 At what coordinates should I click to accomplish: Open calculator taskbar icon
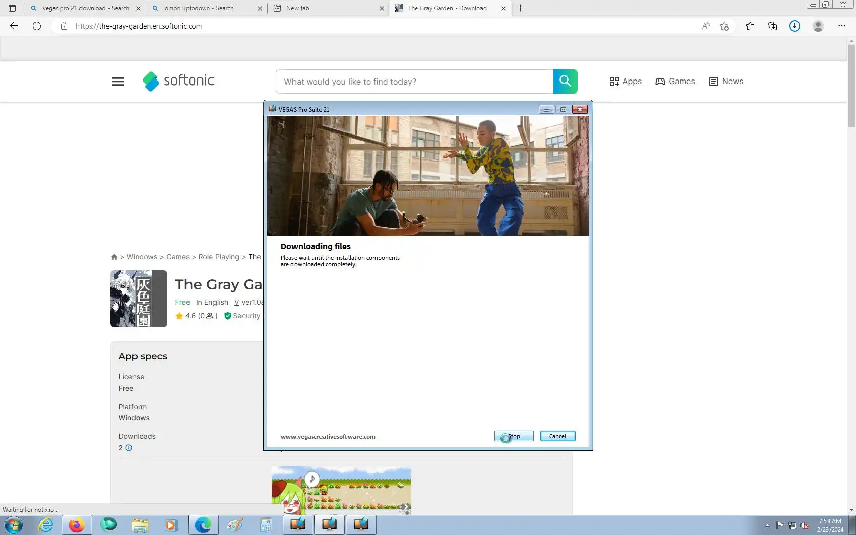266,525
